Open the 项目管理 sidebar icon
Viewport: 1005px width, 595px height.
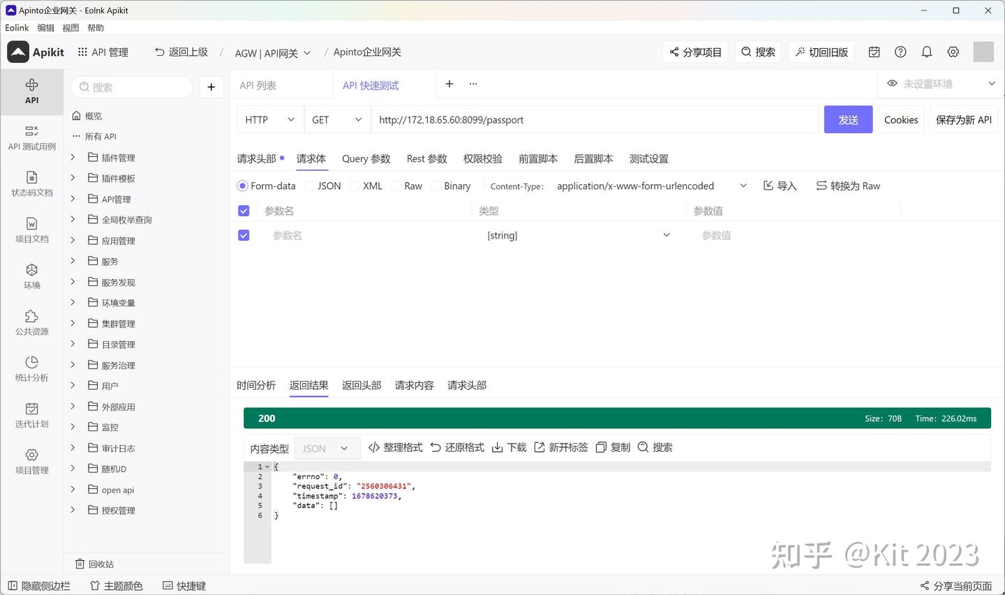[x=31, y=462]
